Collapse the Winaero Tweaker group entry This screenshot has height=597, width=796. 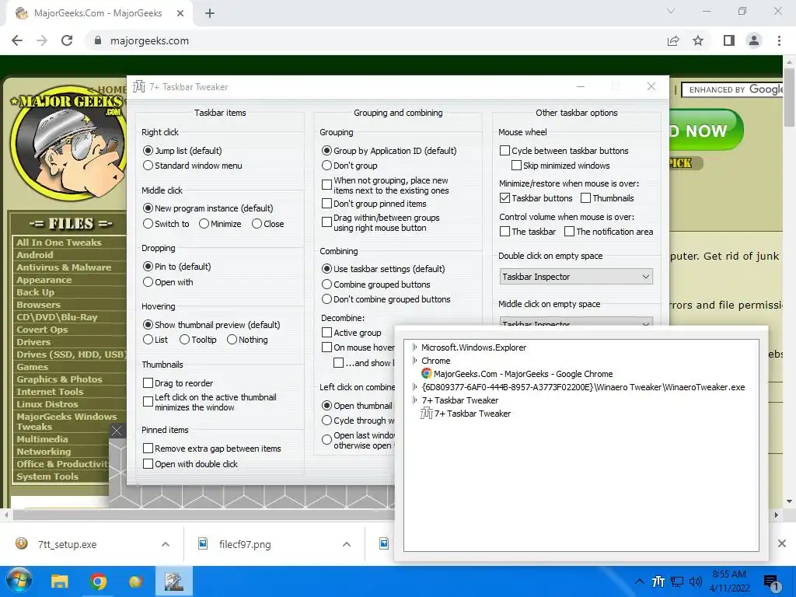point(415,387)
